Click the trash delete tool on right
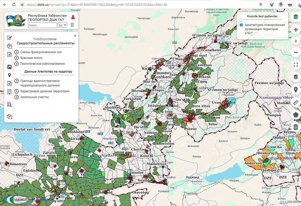This screenshot has height=206, width=301. (296, 127)
